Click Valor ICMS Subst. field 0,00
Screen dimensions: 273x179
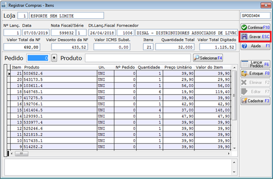(112, 47)
